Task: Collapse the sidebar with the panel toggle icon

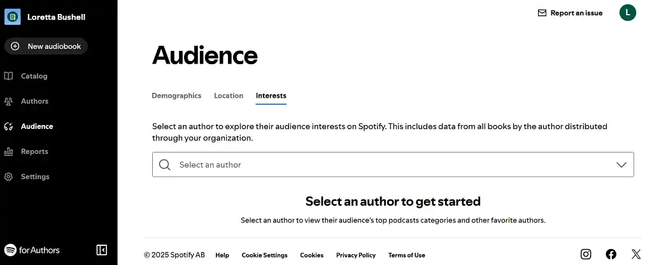Action: pos(102,250)
